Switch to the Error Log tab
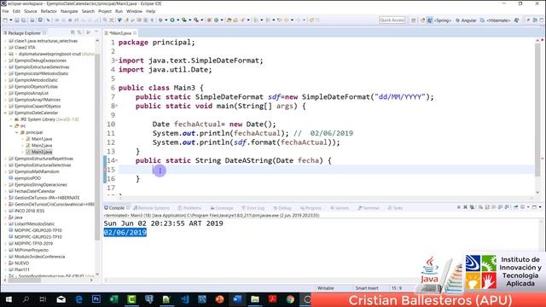 pos(253,208)
